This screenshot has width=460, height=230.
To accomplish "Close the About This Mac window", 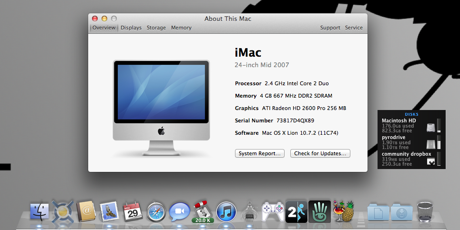I will (x=95, y=19).
